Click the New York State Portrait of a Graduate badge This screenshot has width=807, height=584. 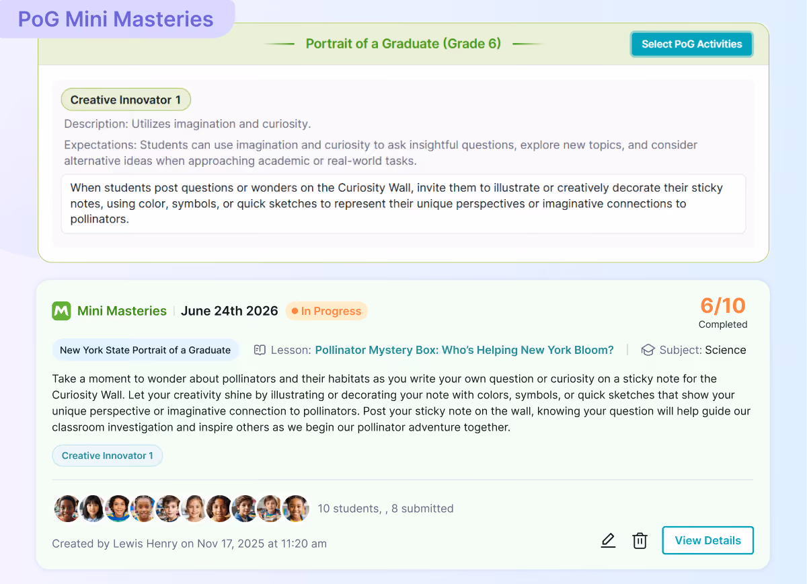[x=145, y=350]
